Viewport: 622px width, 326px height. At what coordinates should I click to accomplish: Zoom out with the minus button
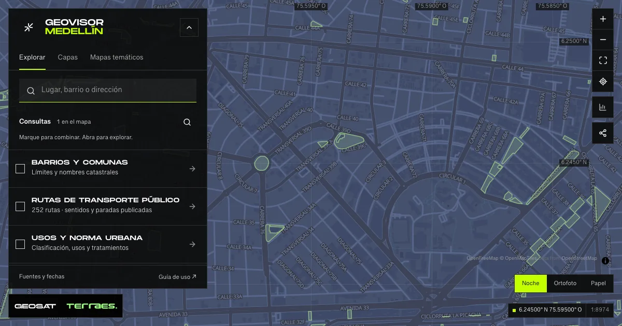tap(603, 40)
